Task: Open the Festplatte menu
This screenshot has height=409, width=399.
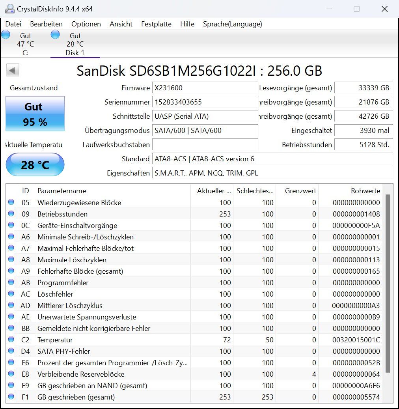Action: click(156, 24)
